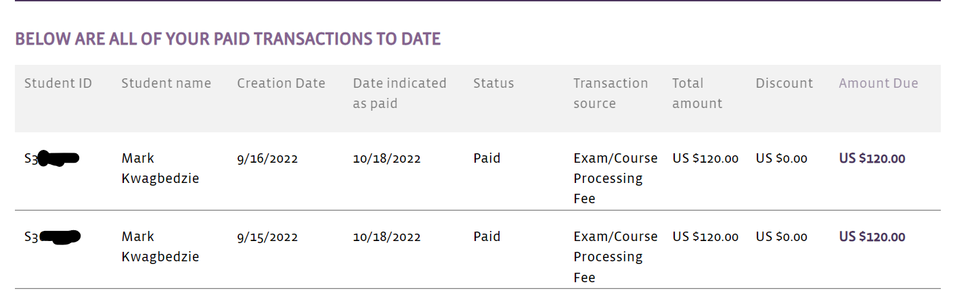Image resolution: width=953 pixels, height=291 pixels.
Task: Select the redacted student ID in second row
Action: click(53, 237)
